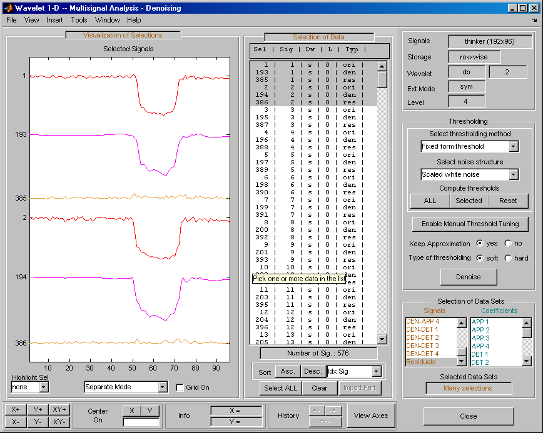Click the dock arrow in menu bar
The image size is (543, 433).
click(x=535, y=20)
